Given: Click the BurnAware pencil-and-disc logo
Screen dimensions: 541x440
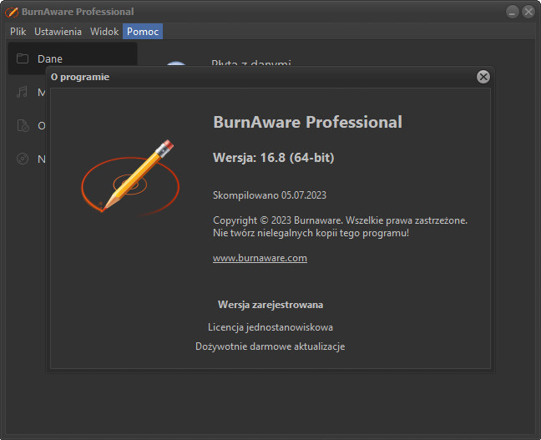Looking at the screenshot, I should 130,177.
